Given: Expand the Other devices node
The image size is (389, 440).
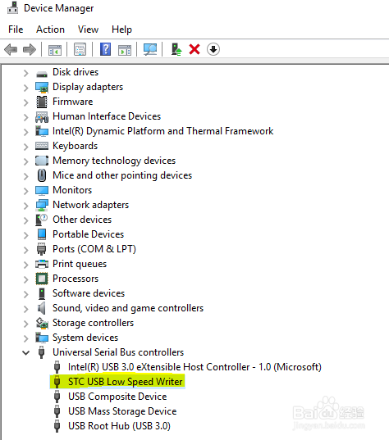Looking at the screenshot, I should click(x=26, y=220).
